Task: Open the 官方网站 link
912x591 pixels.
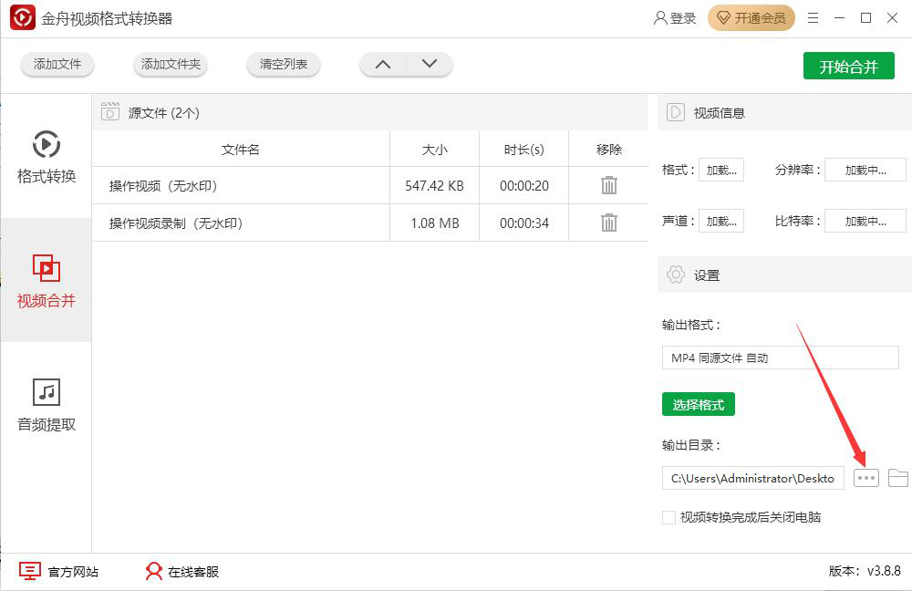Action: point(60,572)
